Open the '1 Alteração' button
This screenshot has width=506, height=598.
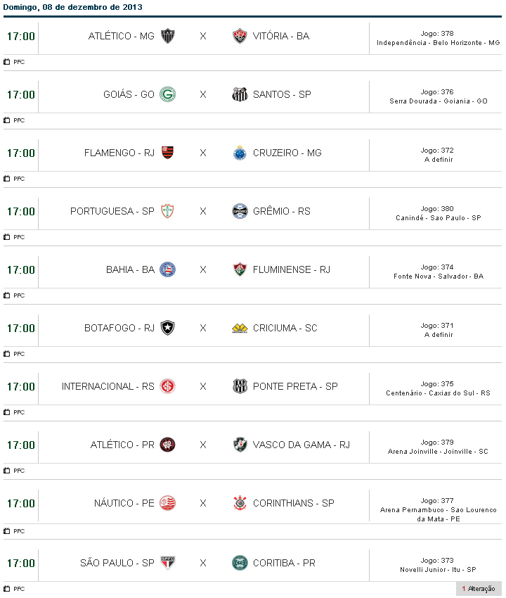tap(479, 589)
